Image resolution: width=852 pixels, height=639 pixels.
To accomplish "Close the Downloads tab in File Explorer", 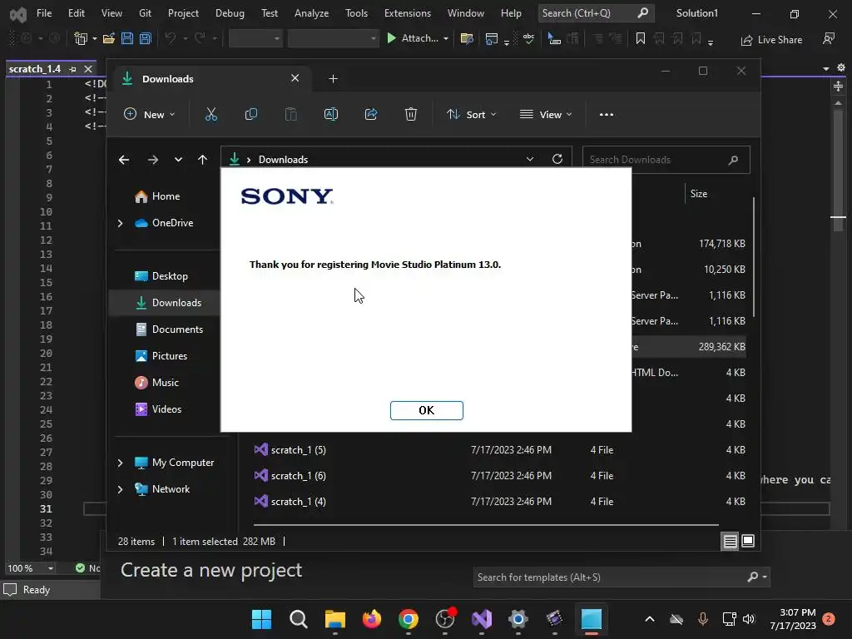I will 295,78.
